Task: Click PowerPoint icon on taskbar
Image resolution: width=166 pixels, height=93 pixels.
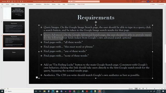Action: [100, 91]
